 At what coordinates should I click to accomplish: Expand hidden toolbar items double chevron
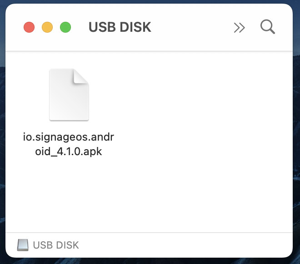239,28
